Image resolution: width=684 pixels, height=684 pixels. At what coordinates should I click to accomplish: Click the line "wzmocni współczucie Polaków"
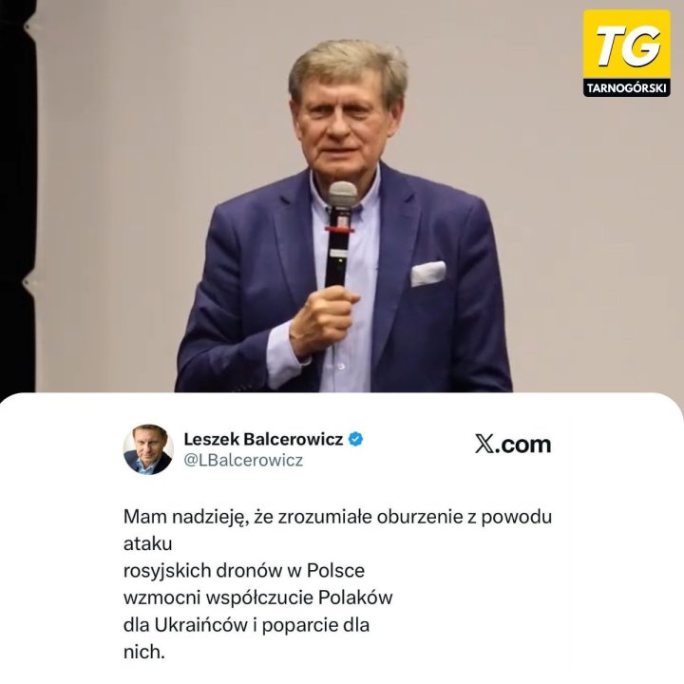[x=257, y=598]
